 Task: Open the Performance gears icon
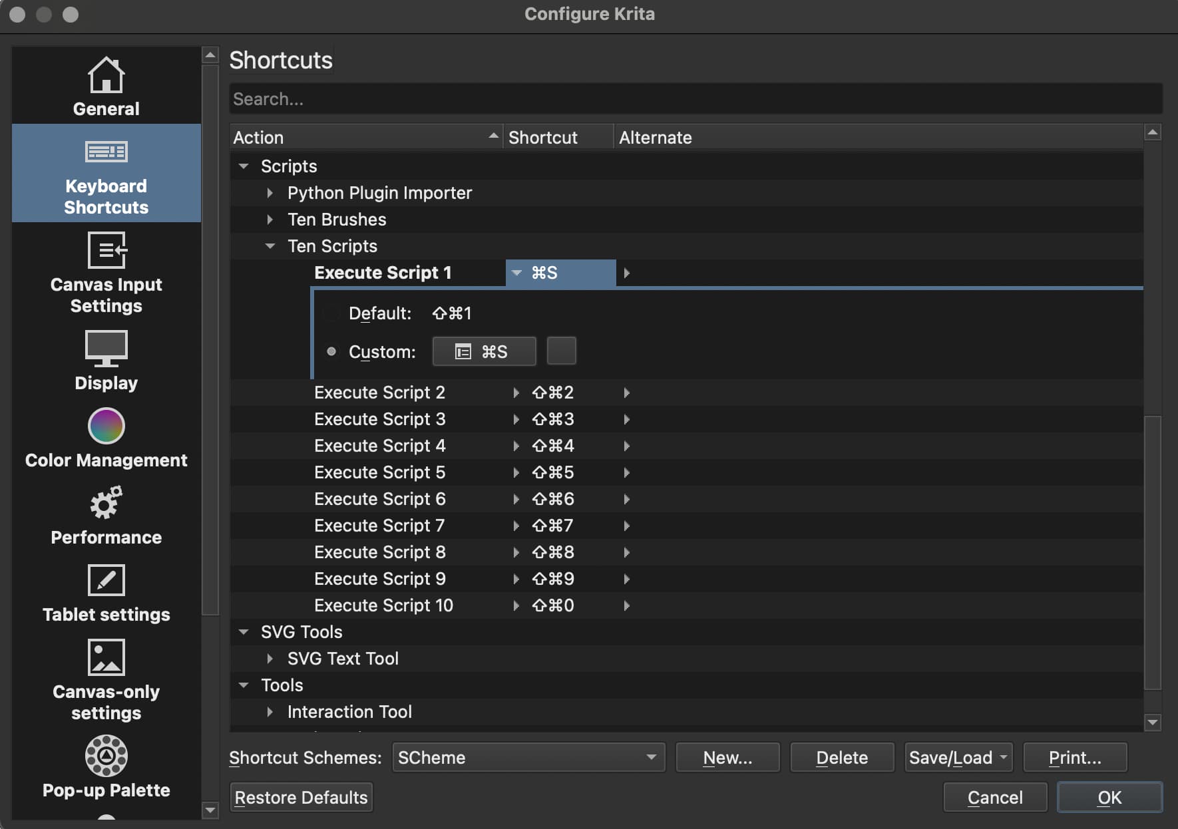click(x=106, y=503)
